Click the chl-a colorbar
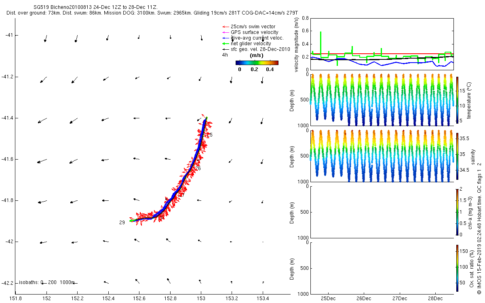485x303 pixels. click(x=458, y=212)
